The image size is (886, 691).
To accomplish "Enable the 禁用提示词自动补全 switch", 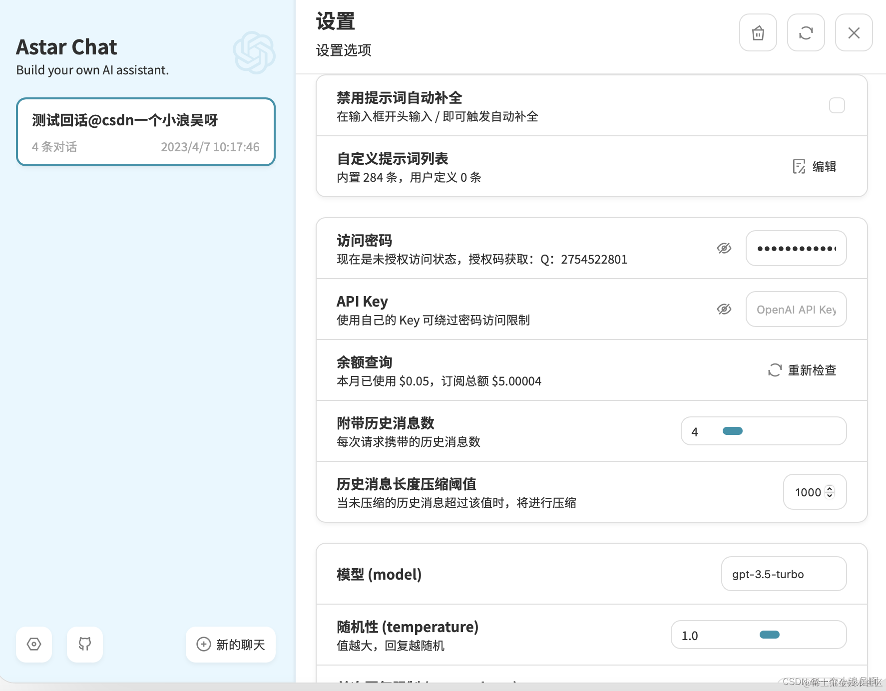I will tap(837, 105).
